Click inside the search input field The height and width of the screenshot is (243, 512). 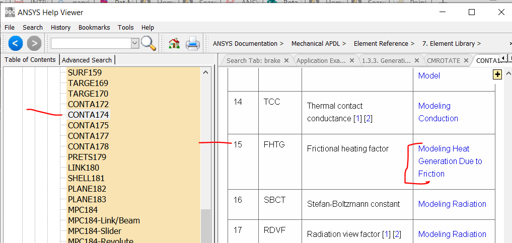coord(91,43)
